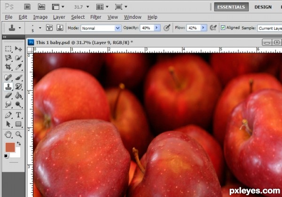
Task: Select the Paint Bucket tool
Action: (x=18, y=95)
